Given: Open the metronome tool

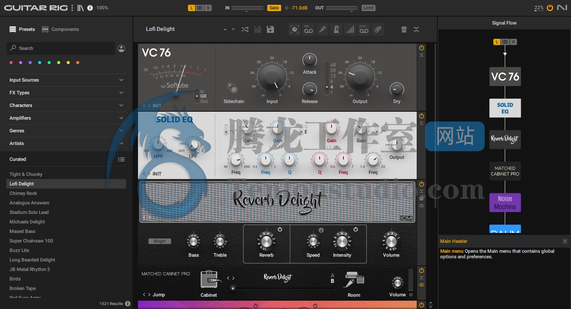Looking at the screenshot, I should click(x=336, y=29).
